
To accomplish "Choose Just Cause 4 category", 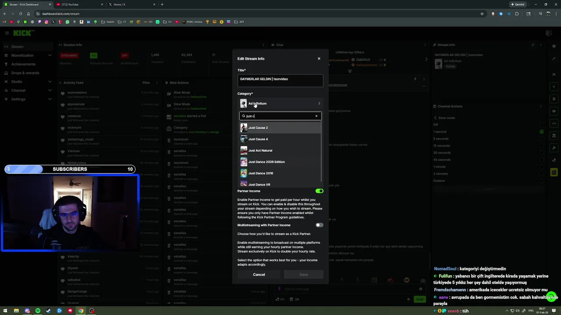I will pos(280,139).
